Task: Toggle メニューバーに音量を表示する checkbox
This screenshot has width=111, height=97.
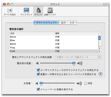Action: [x=38, y=89]
